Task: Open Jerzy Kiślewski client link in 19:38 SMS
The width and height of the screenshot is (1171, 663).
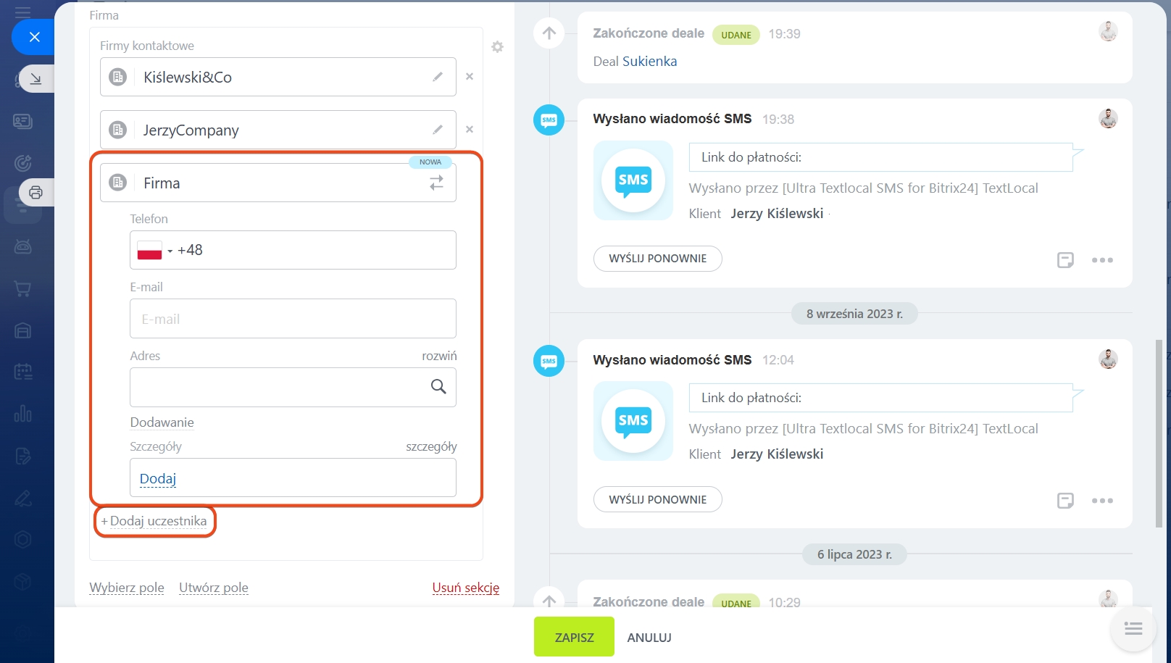Action: click(x=777, y=214)
